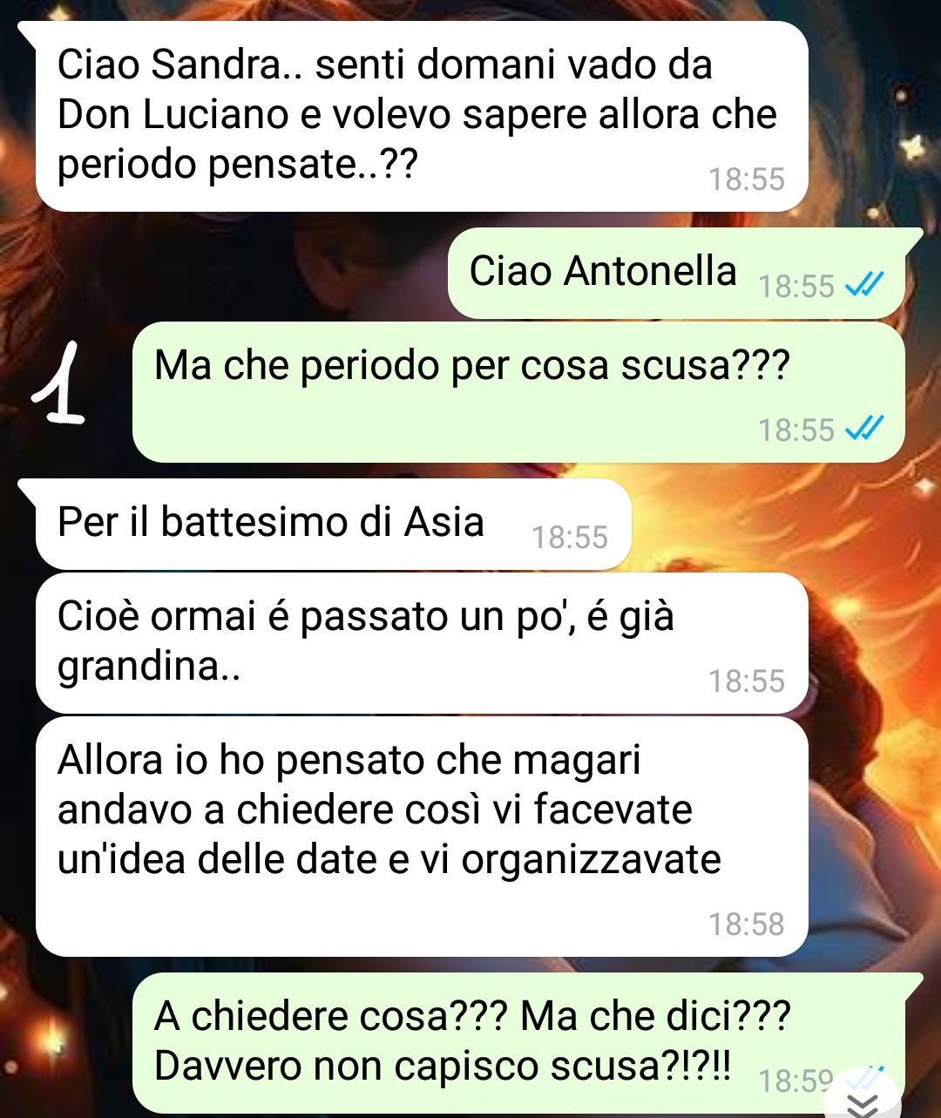Tap 18:55 timestamp on first received message
Viewport: 941px width, 1118px height.
(747, 179)
